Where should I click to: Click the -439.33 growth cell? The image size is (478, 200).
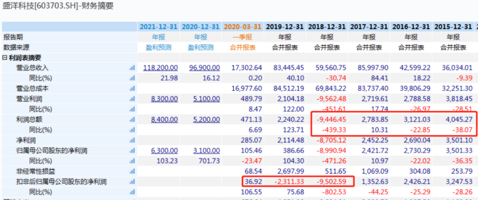(x=335, y=130)
